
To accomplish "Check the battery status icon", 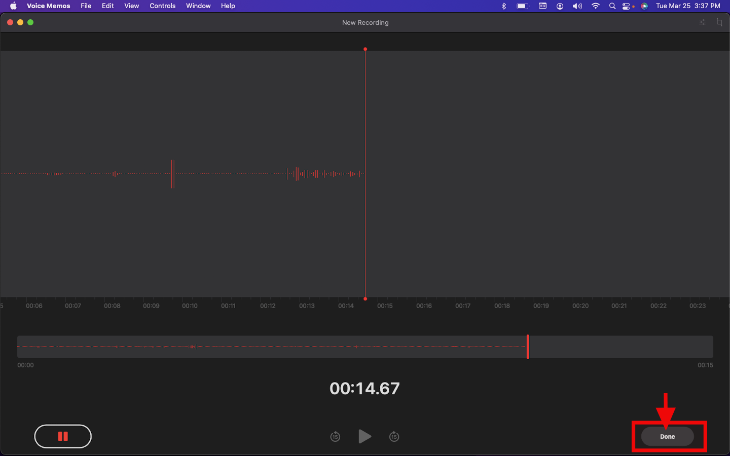I will (523, 6).
